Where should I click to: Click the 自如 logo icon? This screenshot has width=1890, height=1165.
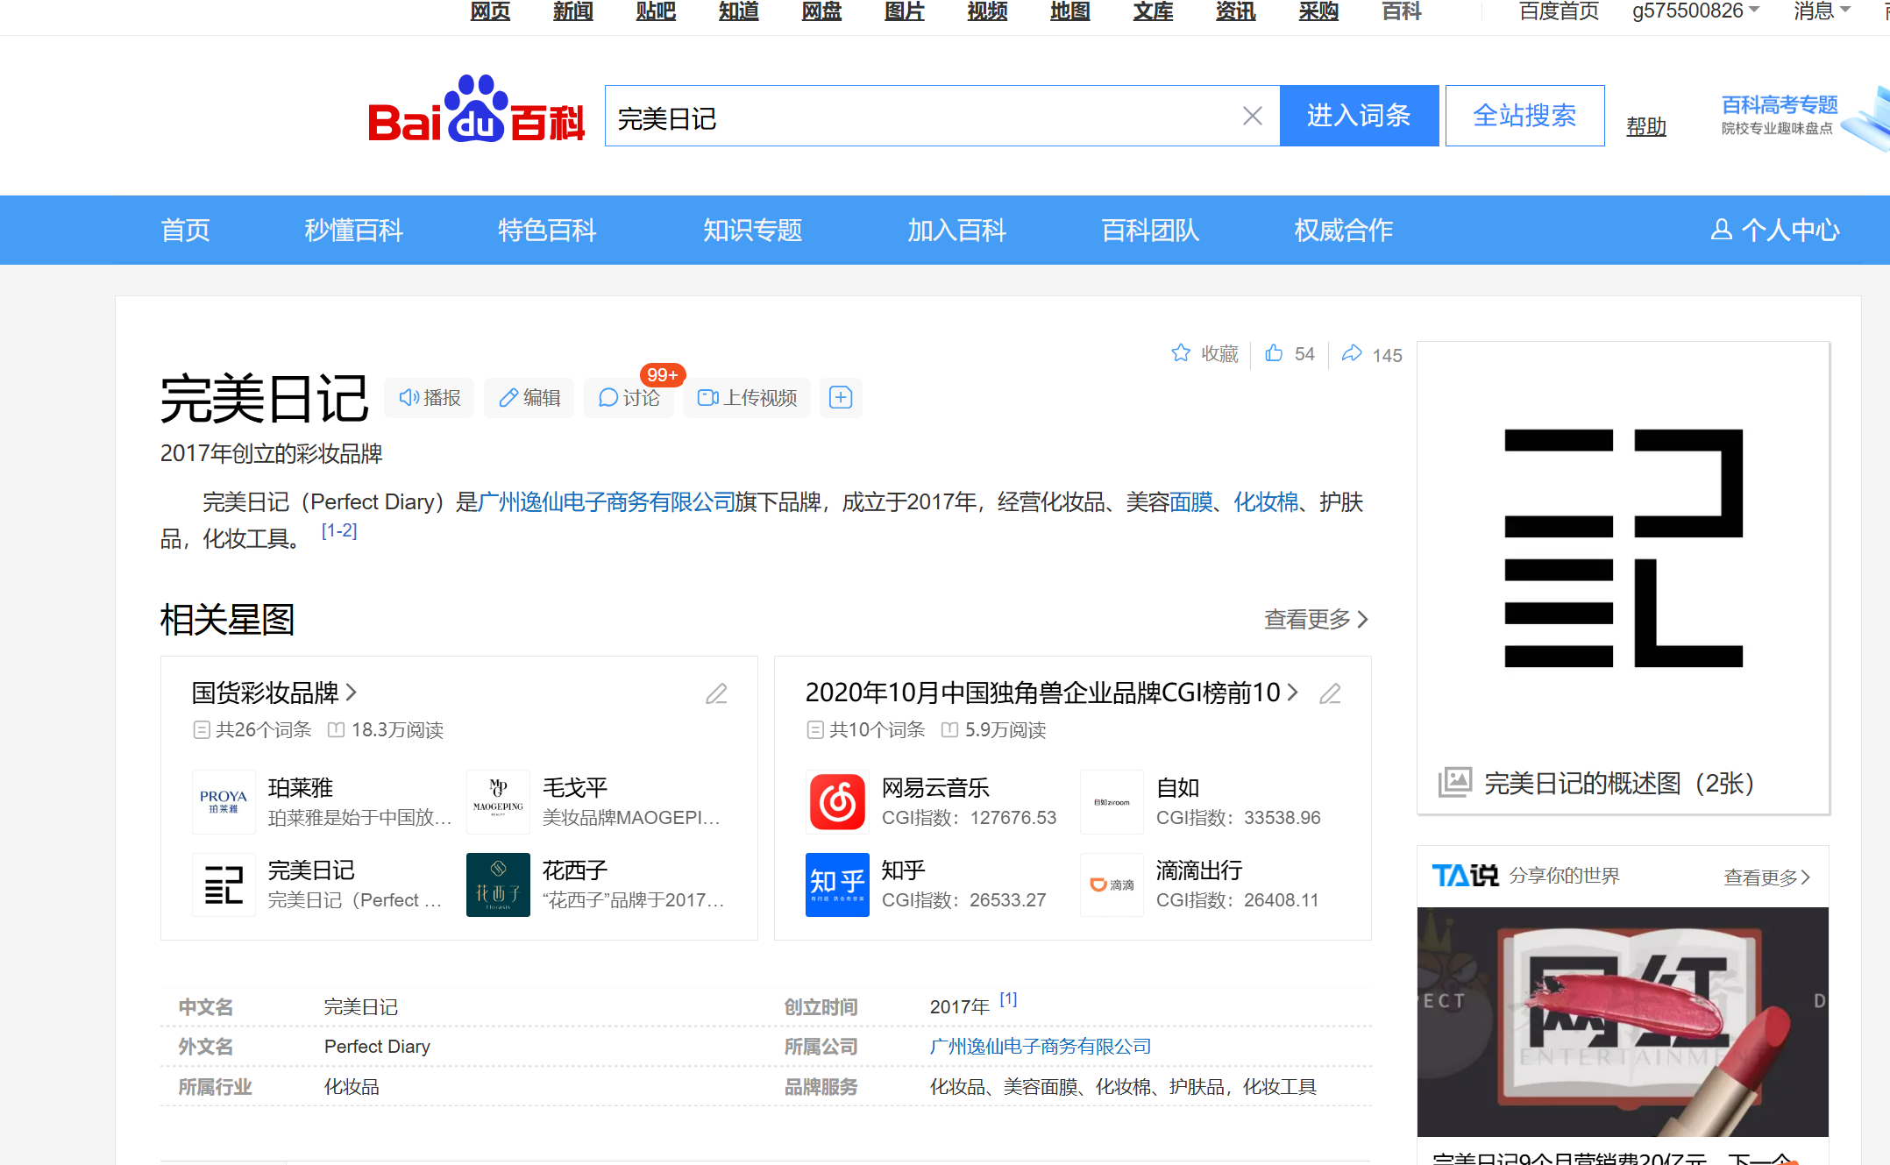[x=1112, y=802]
